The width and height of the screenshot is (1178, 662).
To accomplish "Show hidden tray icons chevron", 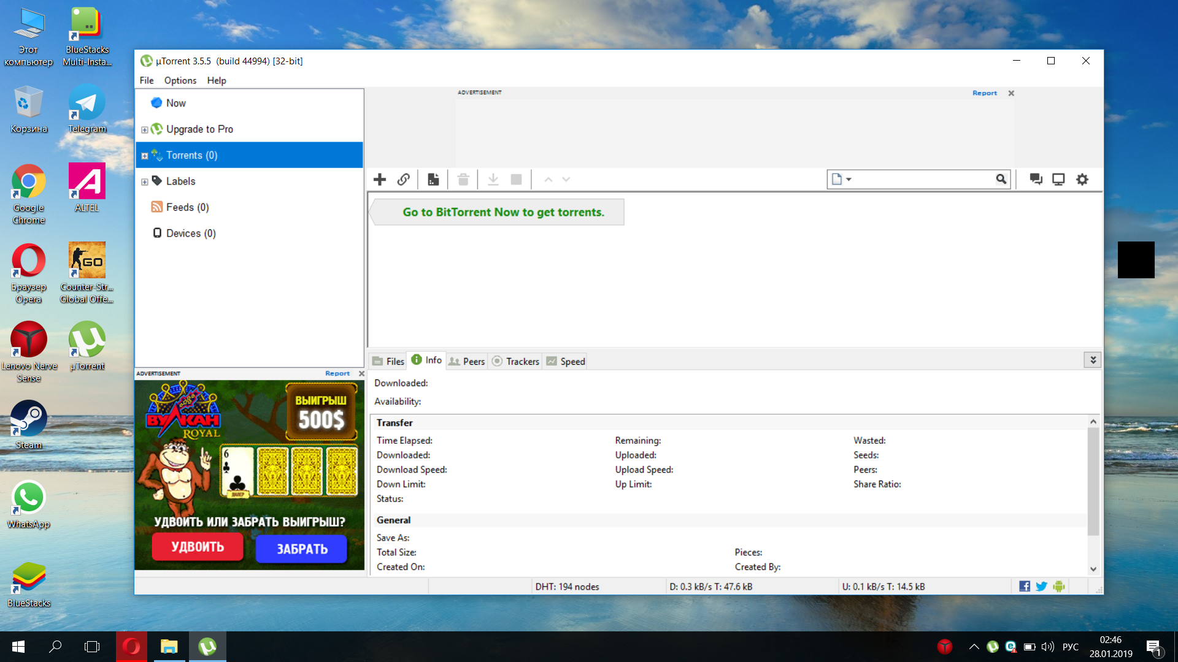I will click(974, 647).
